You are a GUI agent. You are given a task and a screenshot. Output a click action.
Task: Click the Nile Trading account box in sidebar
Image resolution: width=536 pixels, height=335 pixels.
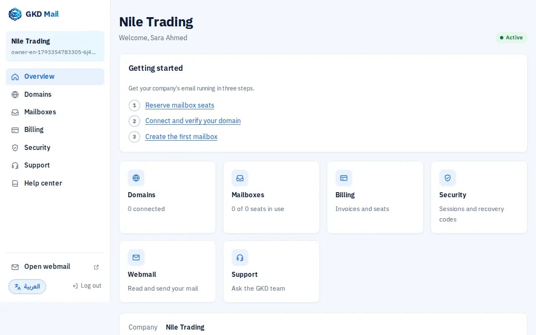55,46
